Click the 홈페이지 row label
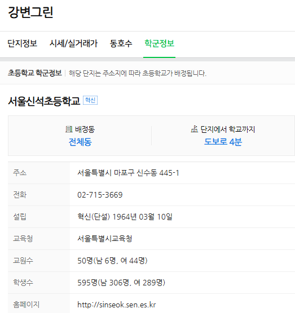The width and height of the screenshot is (295, 313). pyautogui.click(x=26, y=305)
